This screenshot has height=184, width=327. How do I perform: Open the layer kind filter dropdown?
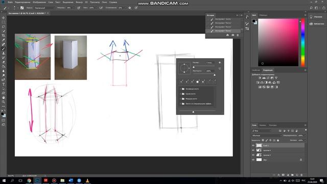(262, 131)
